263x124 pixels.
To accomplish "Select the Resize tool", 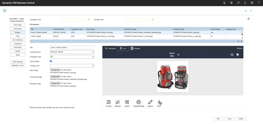I will [x=118, y=103].
